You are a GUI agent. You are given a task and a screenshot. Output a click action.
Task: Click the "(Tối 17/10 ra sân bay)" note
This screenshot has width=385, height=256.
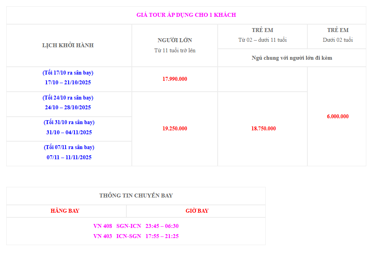point(68,73)
